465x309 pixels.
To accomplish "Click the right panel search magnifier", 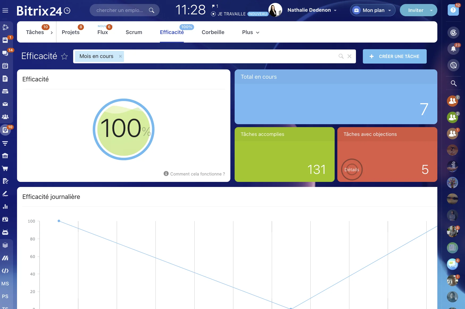I will 454,83.
